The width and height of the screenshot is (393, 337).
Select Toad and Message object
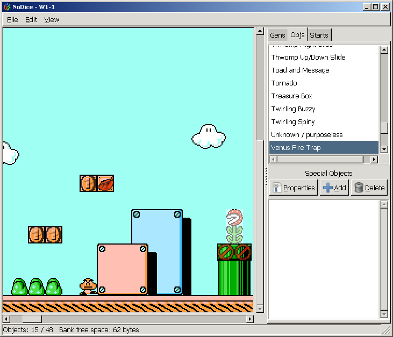point(323,70)
